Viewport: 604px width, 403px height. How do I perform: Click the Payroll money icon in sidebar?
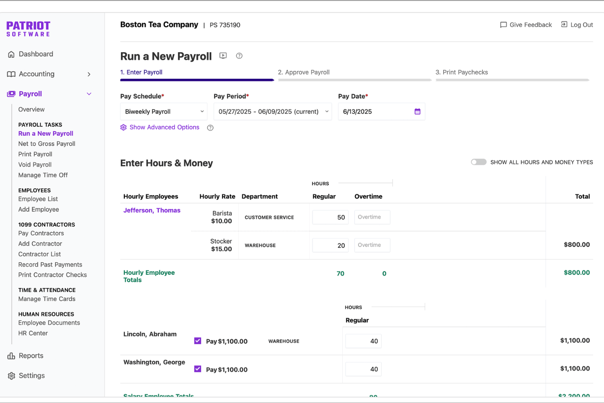tap(11, 94)
